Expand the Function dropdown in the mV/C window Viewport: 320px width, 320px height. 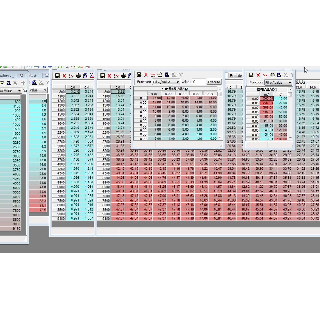coord(278,82)
